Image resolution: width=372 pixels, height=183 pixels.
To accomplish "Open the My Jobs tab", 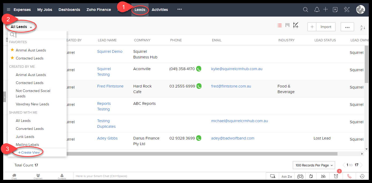I will 45,10.
